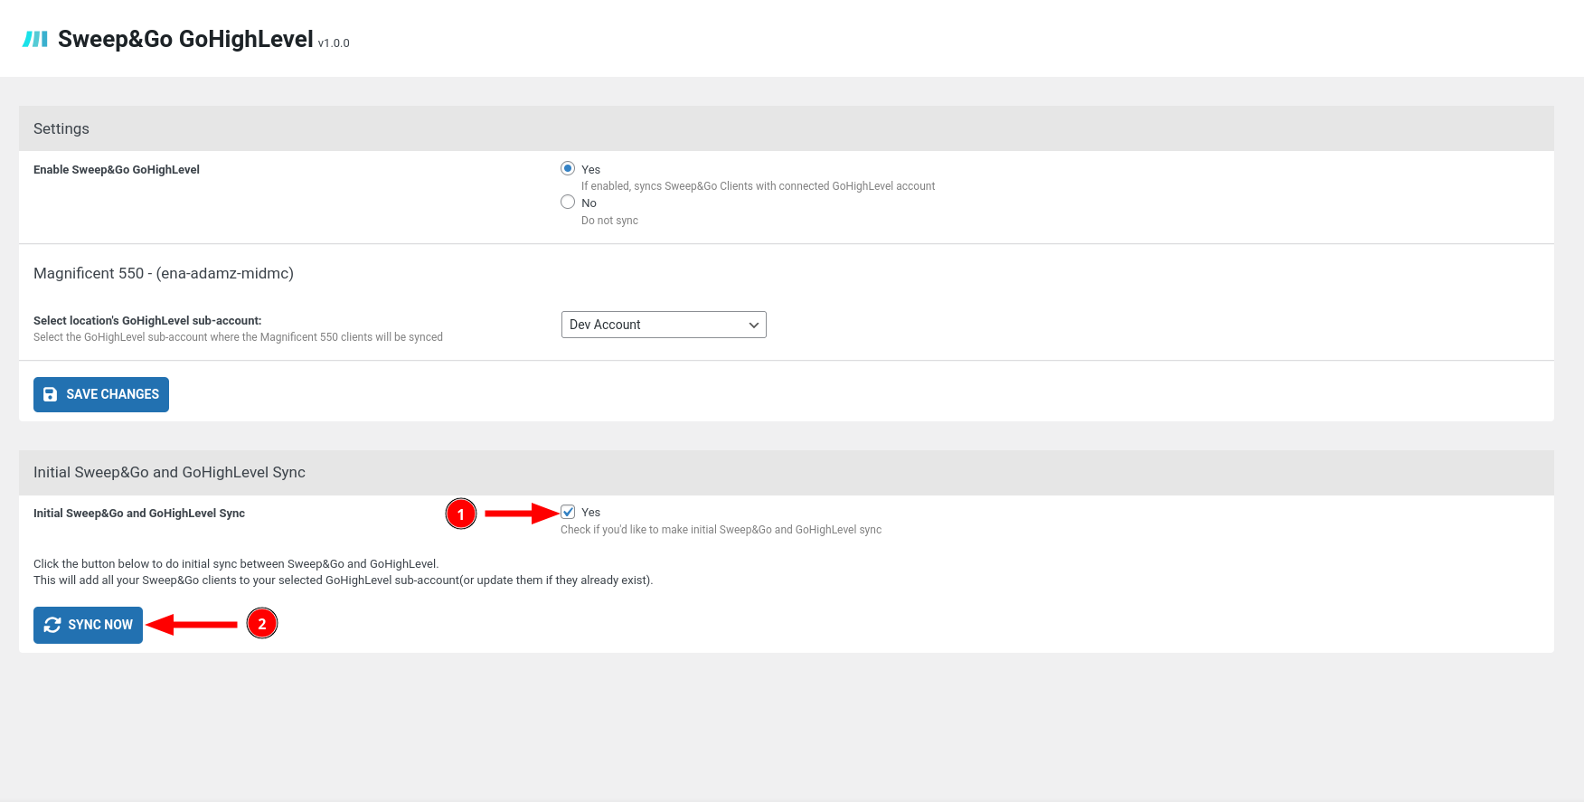The height and width of the screenshot is (802, 1584).
Task: Click the 'If enabled, syncs Sweep&Go Clients' description
Action: coord(758,186)
